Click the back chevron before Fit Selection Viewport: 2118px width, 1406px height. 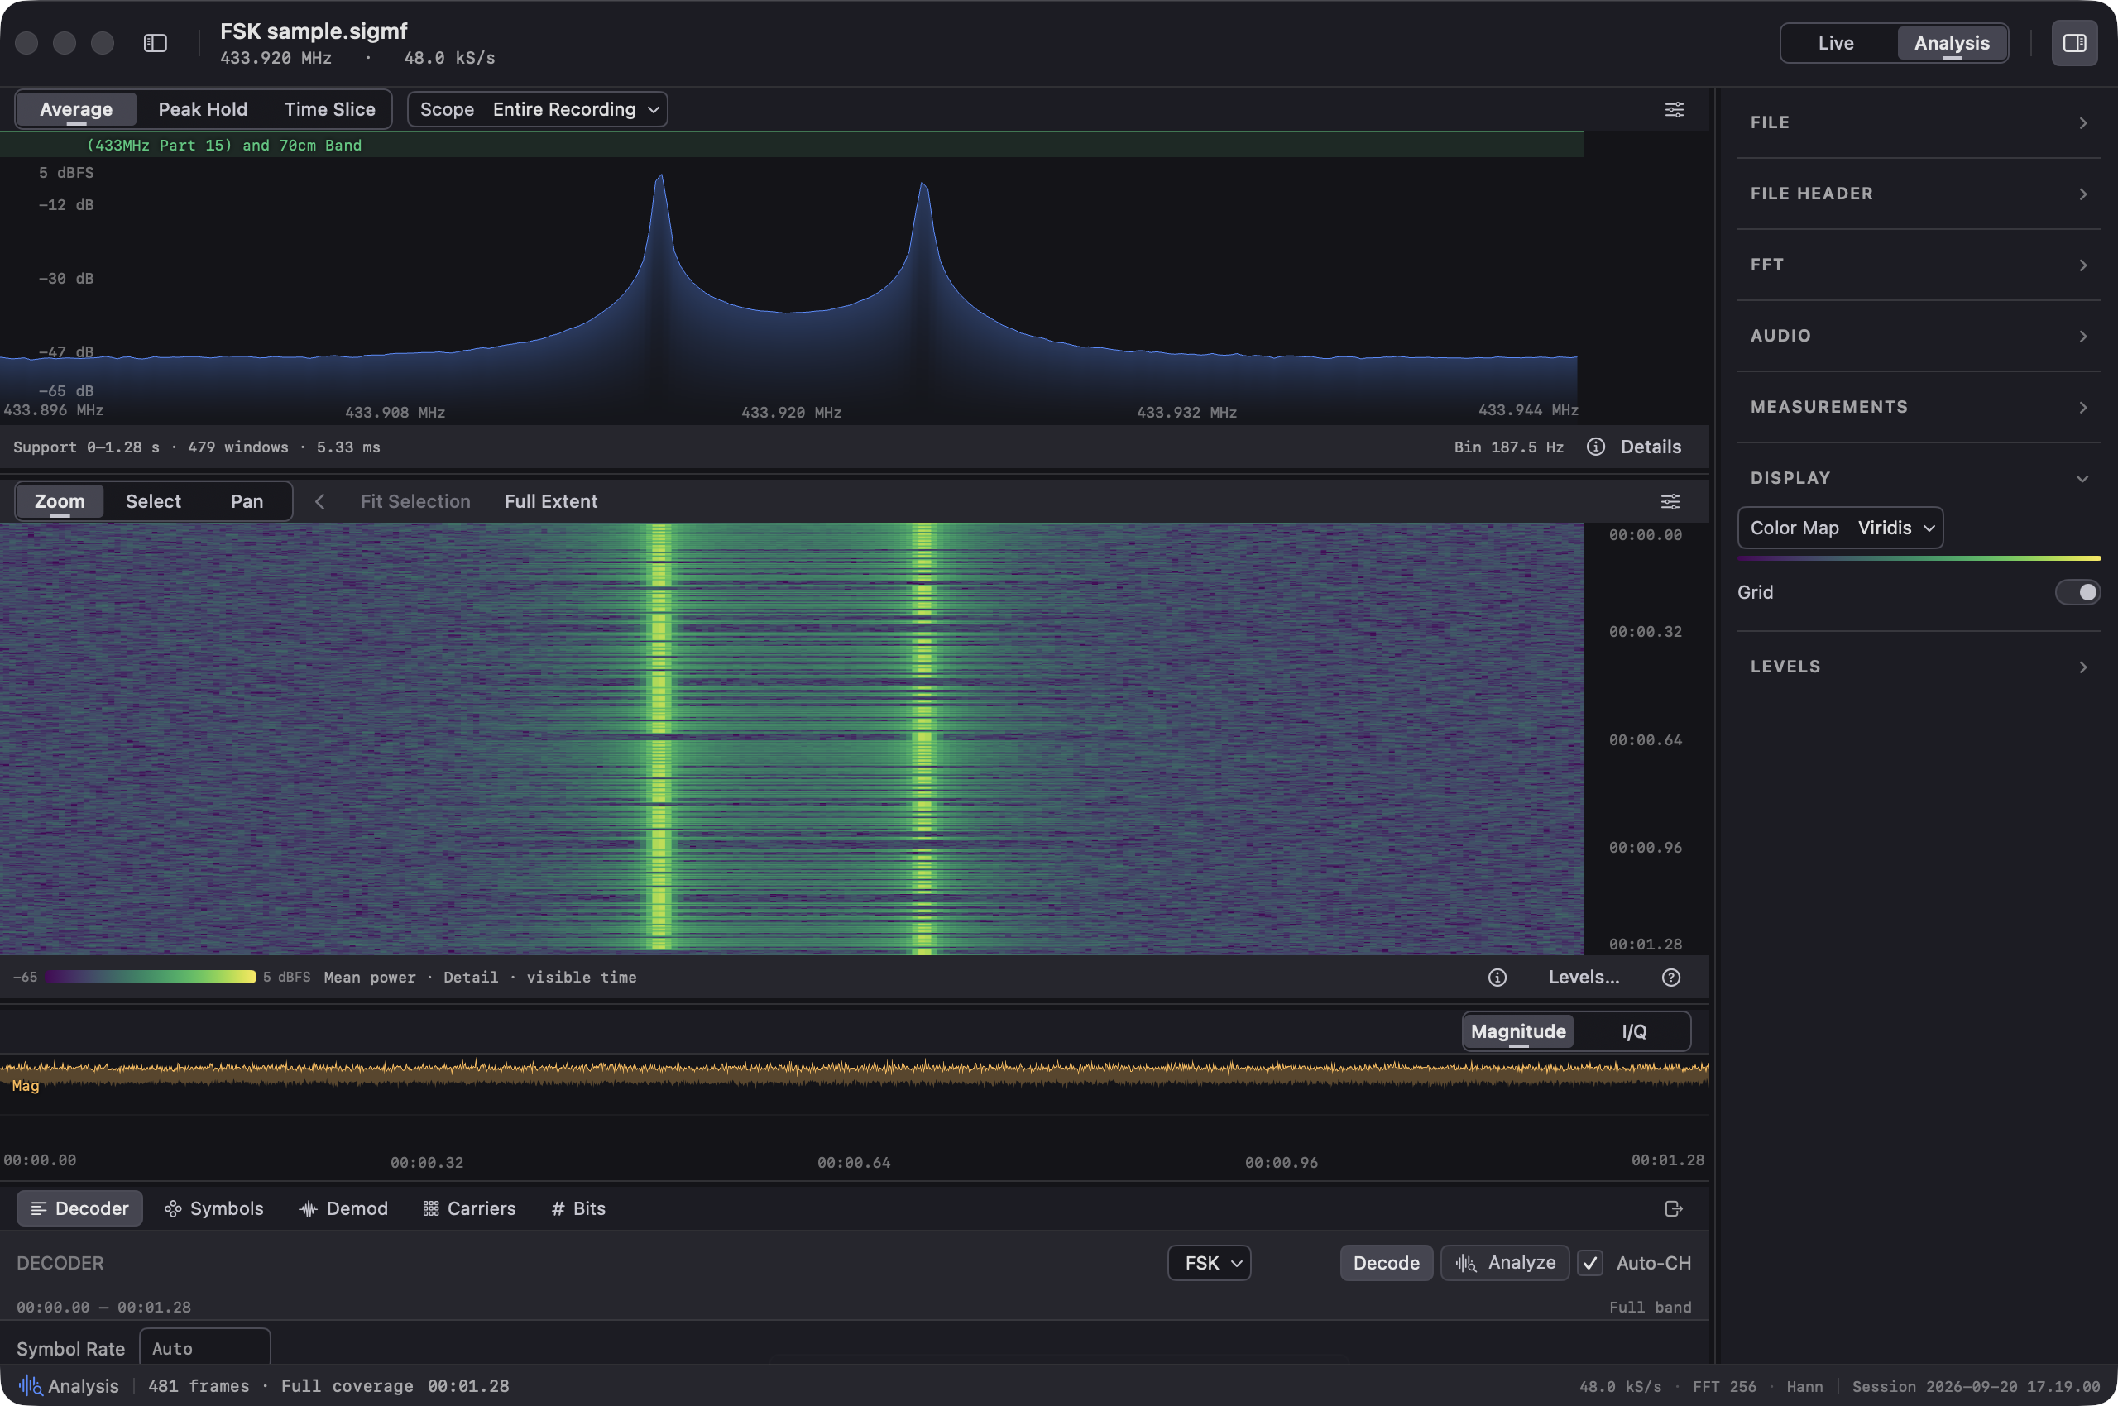[319, 501]
